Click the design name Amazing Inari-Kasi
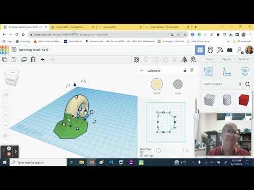This screenshot has width=254, height=190. [33, 50]
